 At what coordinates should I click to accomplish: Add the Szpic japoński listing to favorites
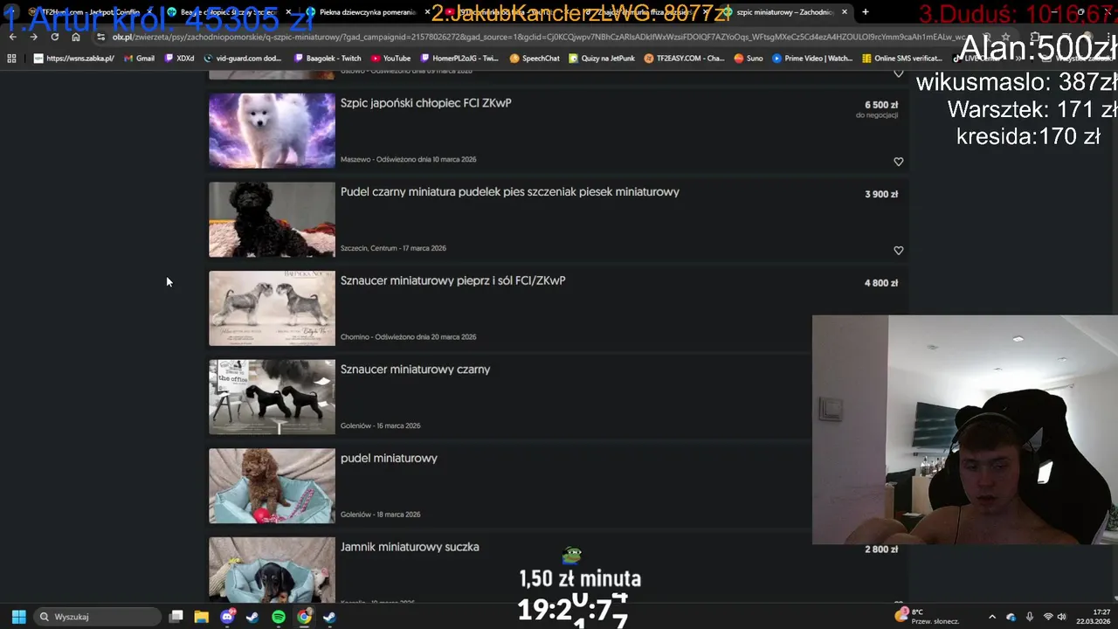point(898,162)
